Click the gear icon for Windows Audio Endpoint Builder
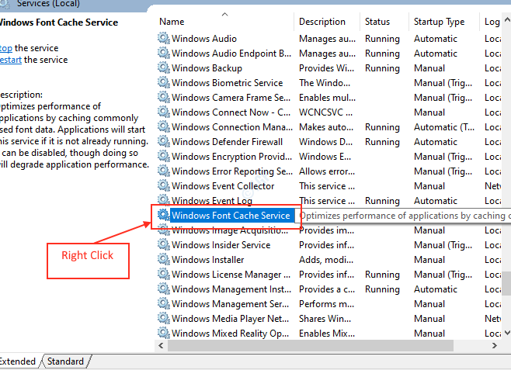This screenshot has height=370, width=511. tap(164, 53)
